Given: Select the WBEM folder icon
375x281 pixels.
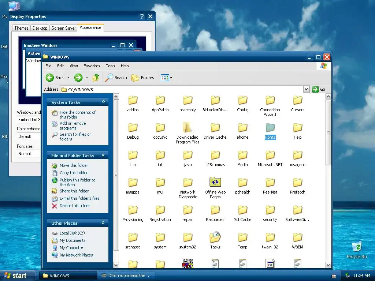Looking at the screenshot, I should click(297, 237).
